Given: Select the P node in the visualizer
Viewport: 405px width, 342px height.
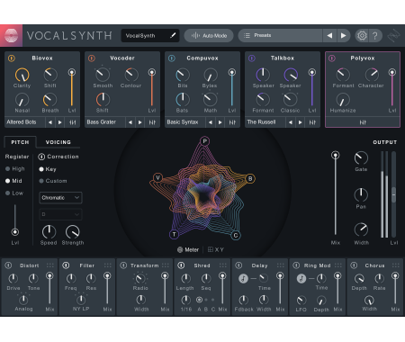Looking at the screenshot, I should tap(205, 141).
